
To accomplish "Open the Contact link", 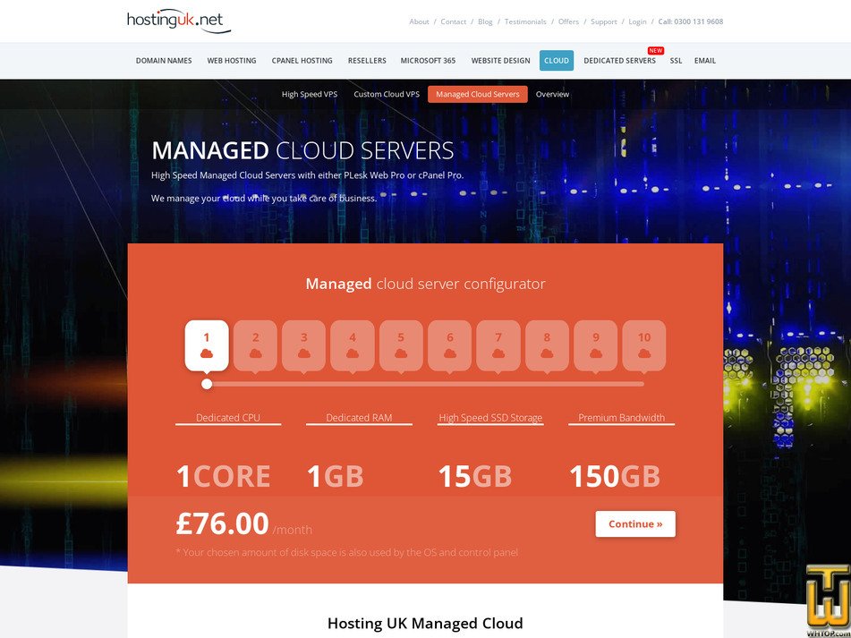I will [x=453, y=21].
